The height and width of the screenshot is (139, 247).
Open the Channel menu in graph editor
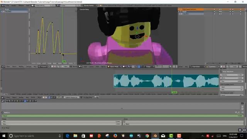pyautogui.click(x=29, y=66)
